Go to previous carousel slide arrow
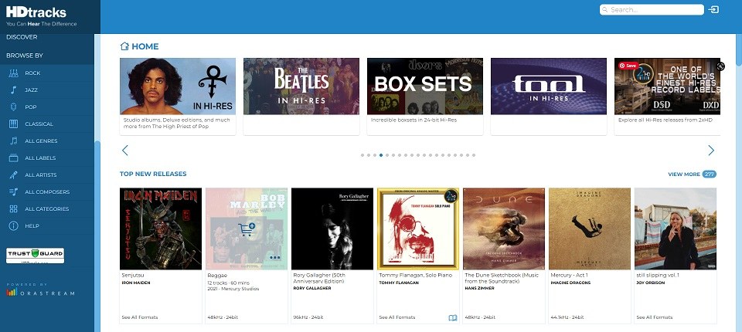This screenshot has height=332, width=742. point(125,151)
